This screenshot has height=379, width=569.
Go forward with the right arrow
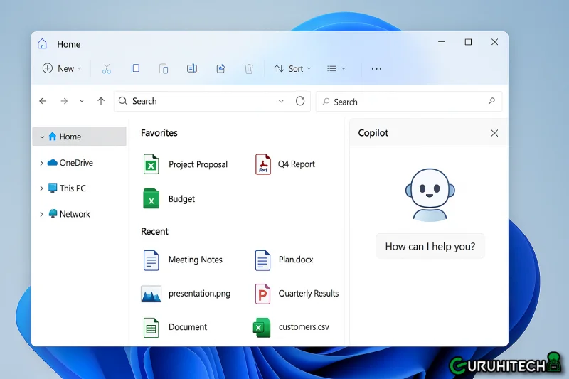(64, 101)
